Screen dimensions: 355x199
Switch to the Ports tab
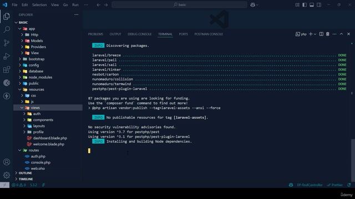[x=184, y=34]
